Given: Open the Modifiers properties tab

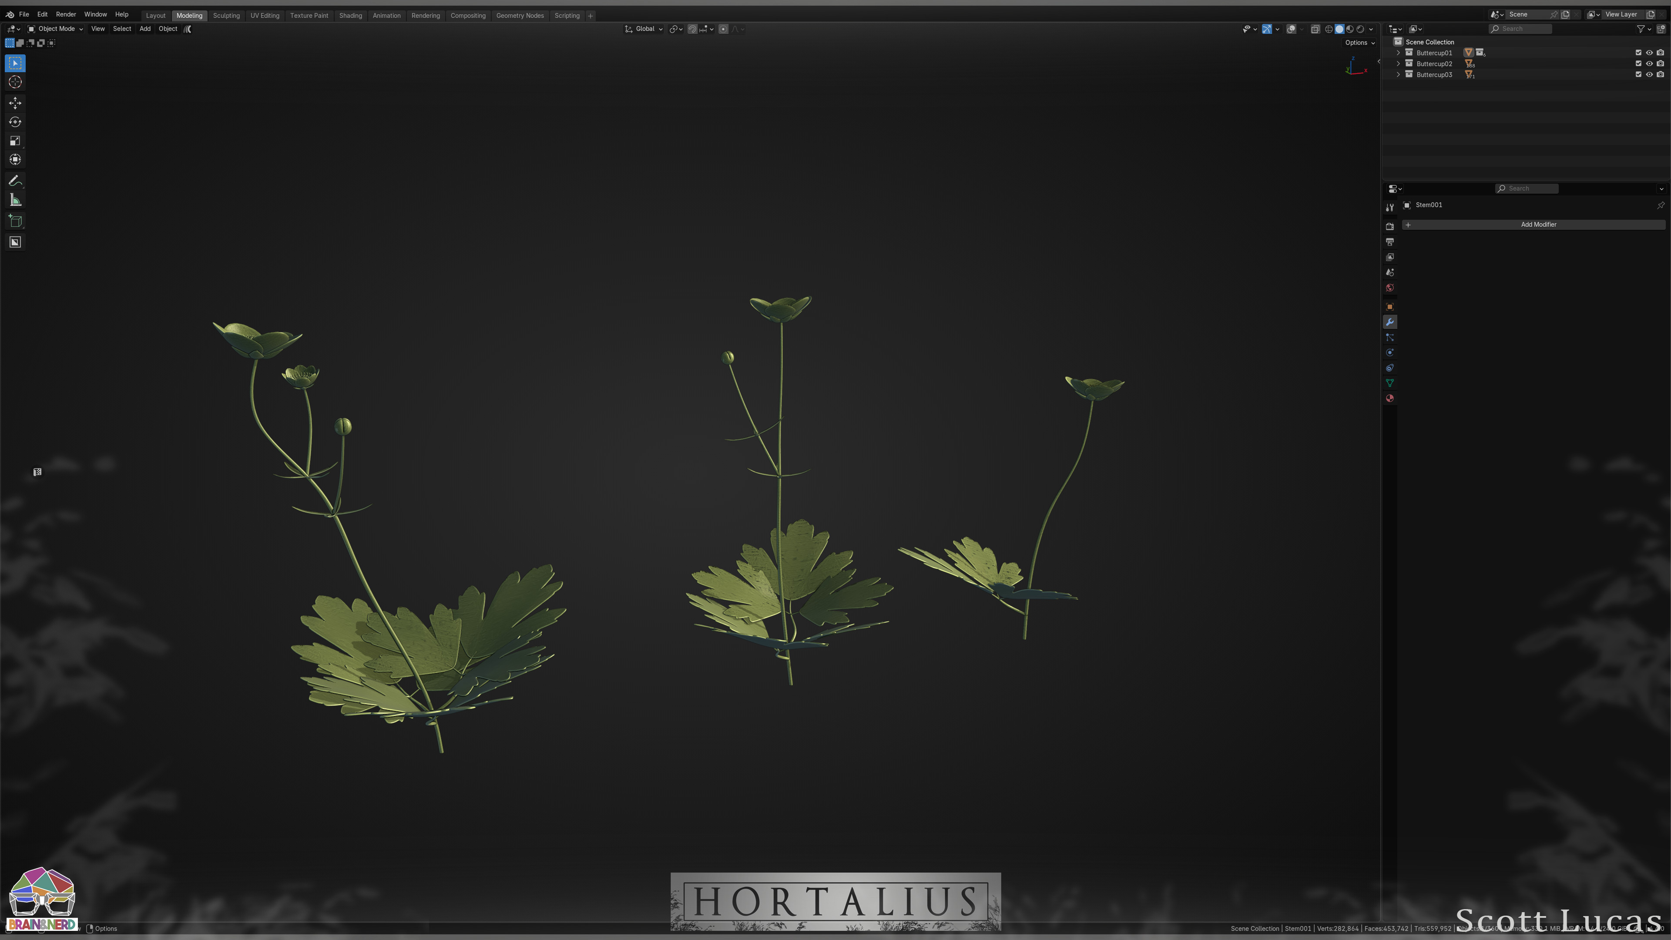Looking at the screenshot, I should [x=1389, y=322].
